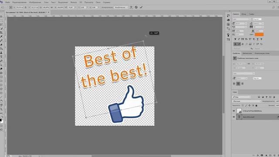279x157 pixels.
Task: Switch to Композиции слоев tab
Action: (262, 53)
